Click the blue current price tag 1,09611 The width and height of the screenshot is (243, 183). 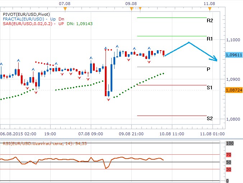[234, 55]
